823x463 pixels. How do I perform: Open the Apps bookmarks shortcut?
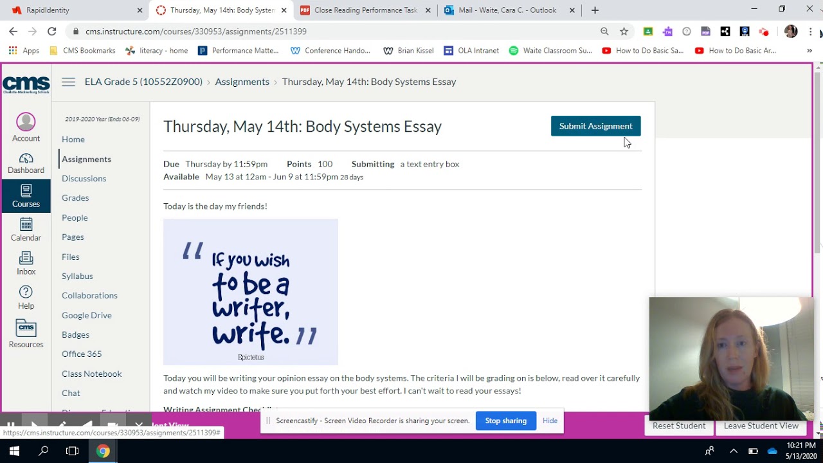(24, 50)
